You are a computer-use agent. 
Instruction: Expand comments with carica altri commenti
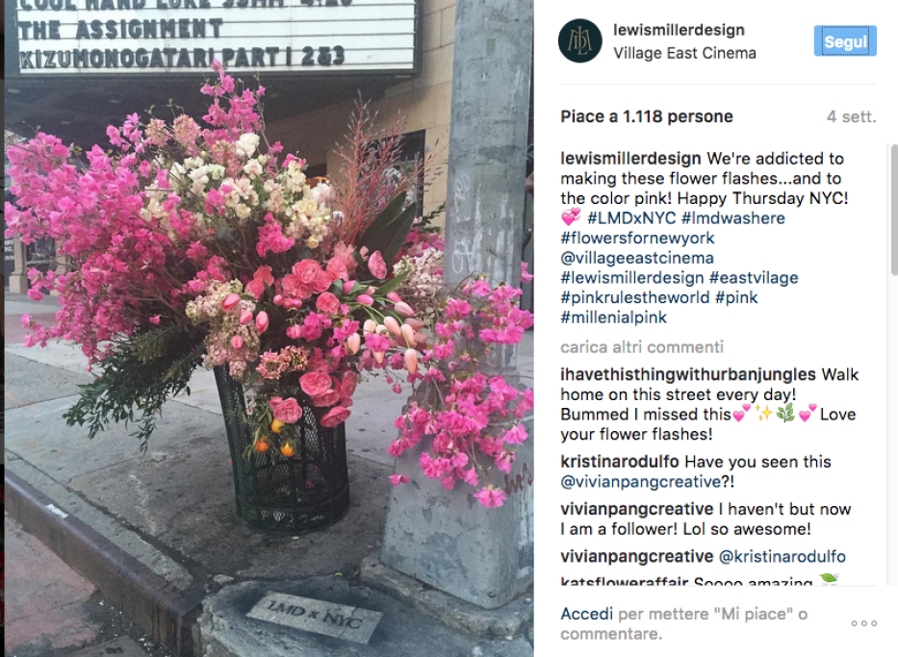coord(641,347)
